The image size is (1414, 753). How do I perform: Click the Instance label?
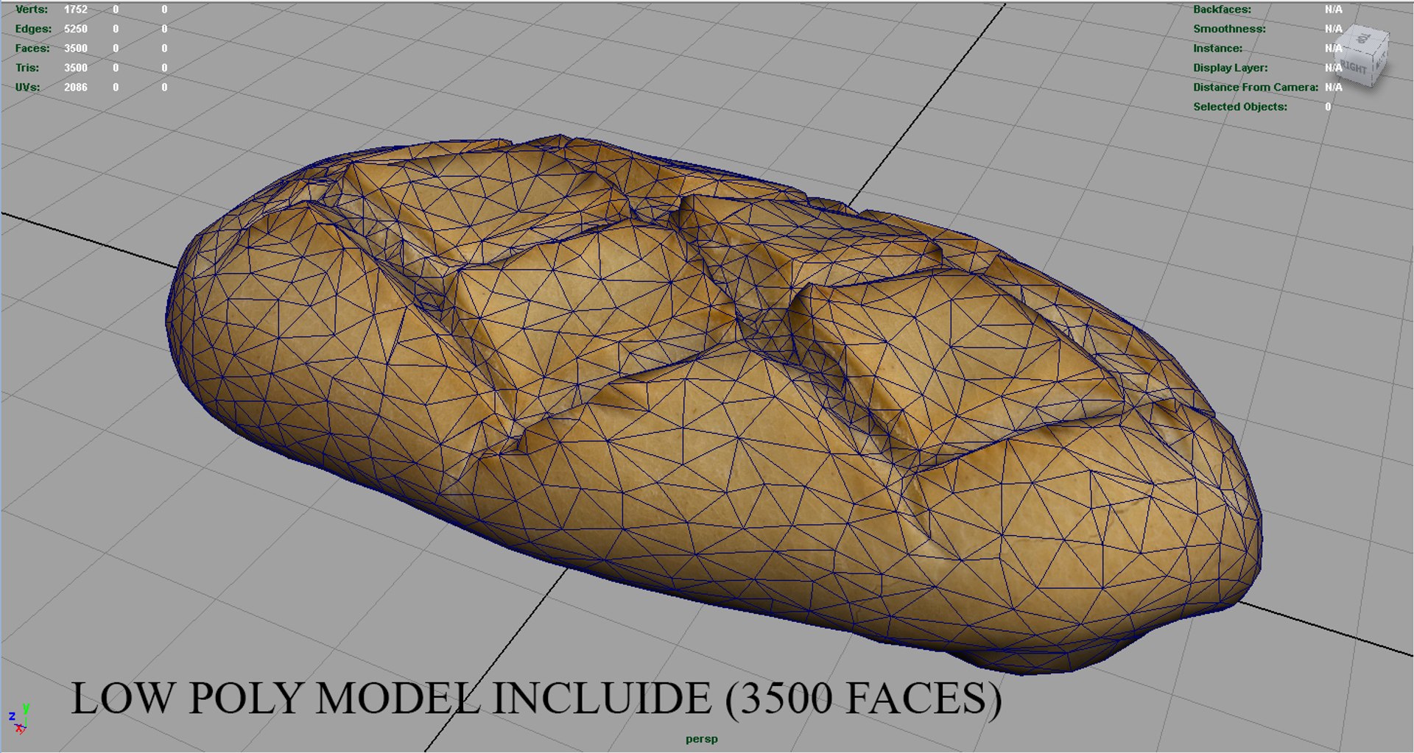pyautogui.click(x=1217, y=48)
